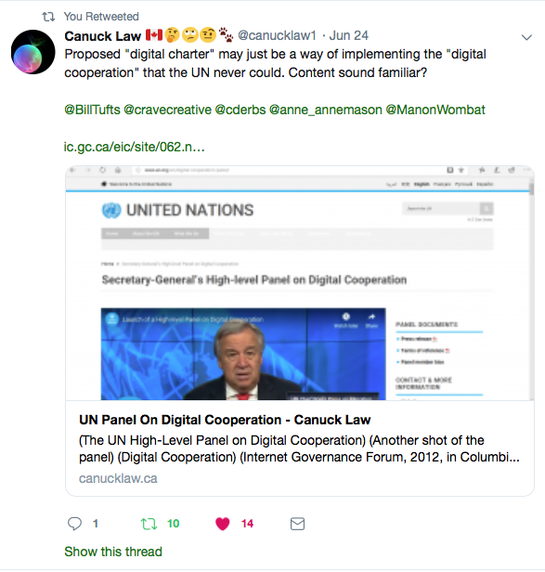
Task: Click the reply speech bubble icon
Action: (74, 524)
